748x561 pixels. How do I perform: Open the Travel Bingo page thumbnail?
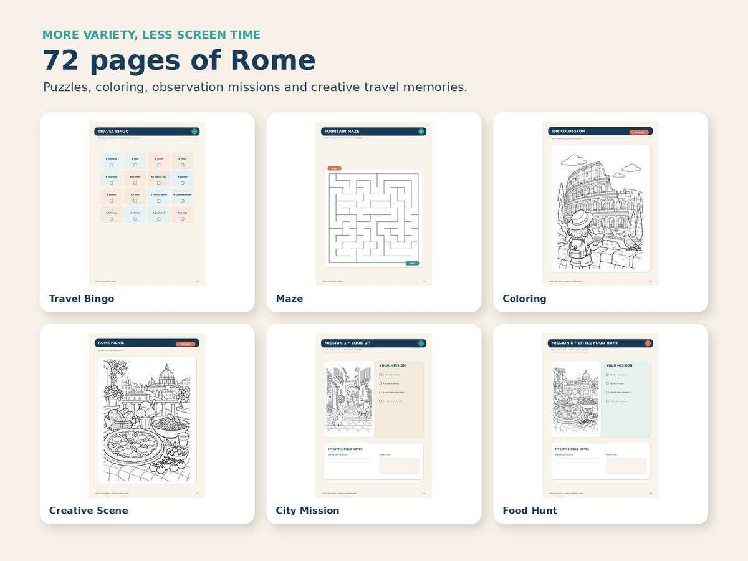(147, 204)
